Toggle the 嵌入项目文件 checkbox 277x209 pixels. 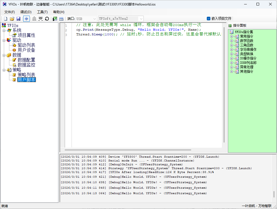point(208,18)
